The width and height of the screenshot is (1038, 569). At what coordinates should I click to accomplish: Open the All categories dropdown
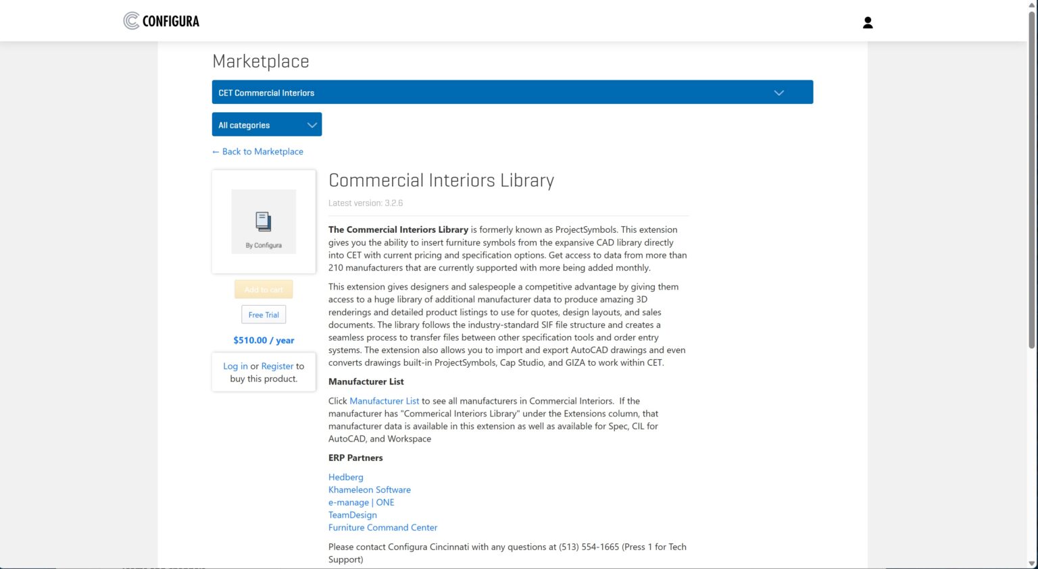[x=267, y=125]
